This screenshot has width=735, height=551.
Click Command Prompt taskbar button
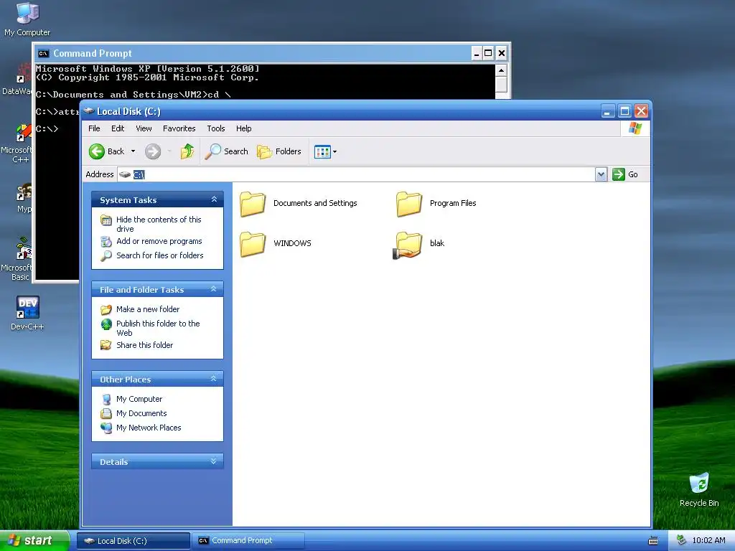click(x=248, y=541)
